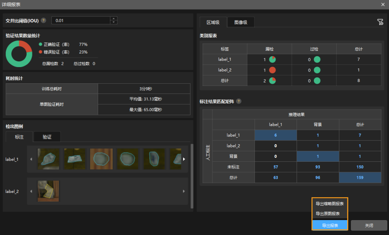Click matrix cell 57 in 未标注 row

tap(276, 167)
